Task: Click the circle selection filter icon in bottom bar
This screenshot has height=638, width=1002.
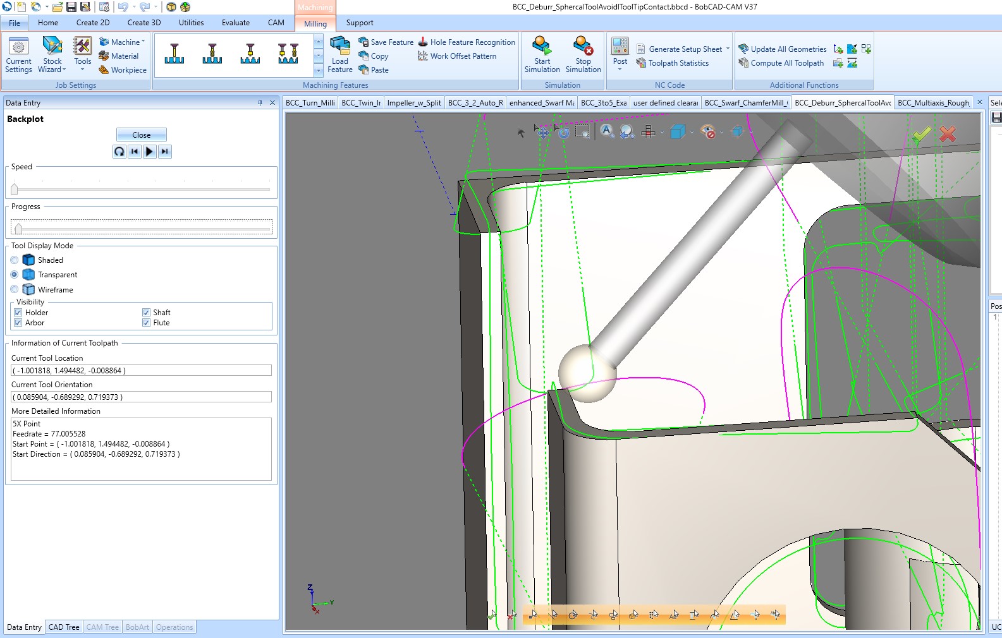Action: (x=573, y=614)
